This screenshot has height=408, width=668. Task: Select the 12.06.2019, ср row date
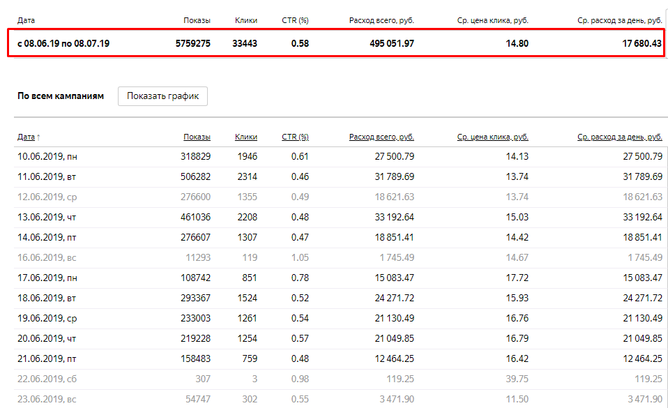(x=47, y=197)
